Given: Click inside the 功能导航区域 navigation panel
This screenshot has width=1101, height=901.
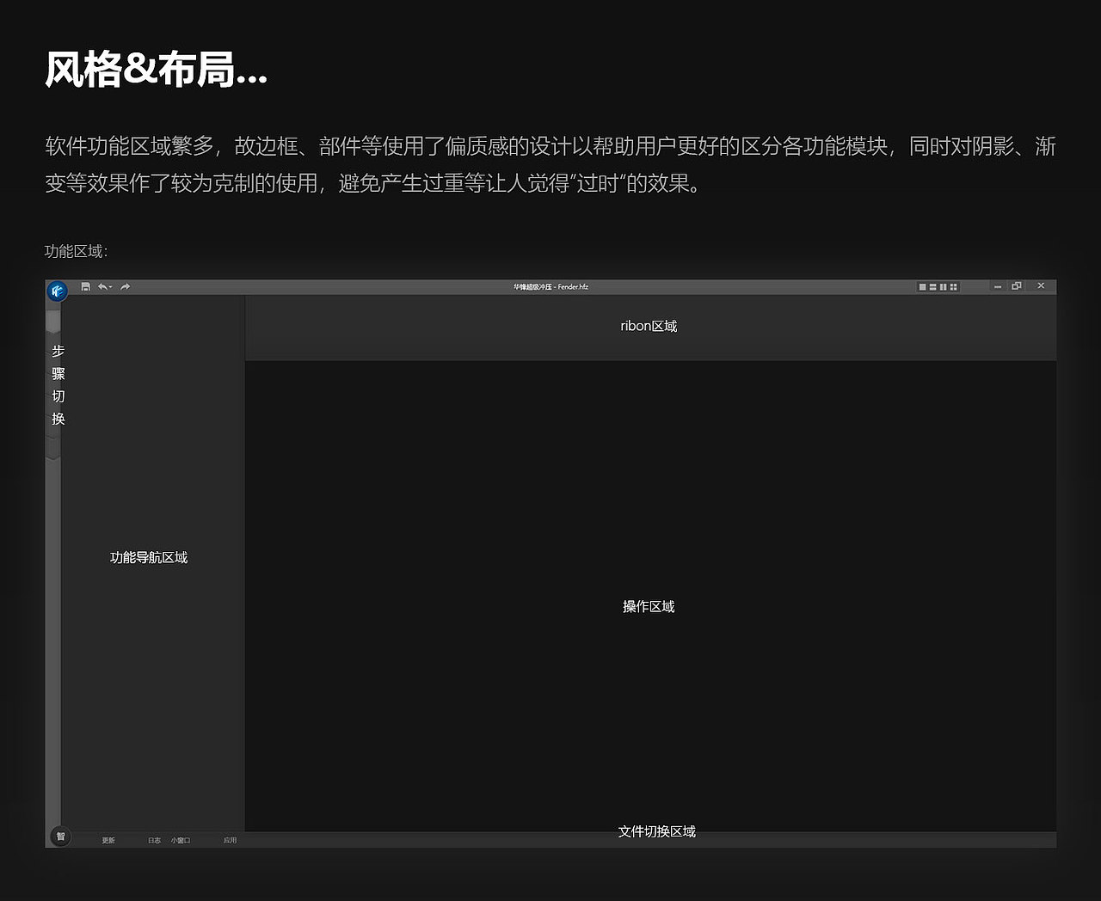Looking at the screenshot, I should (148, 557).
